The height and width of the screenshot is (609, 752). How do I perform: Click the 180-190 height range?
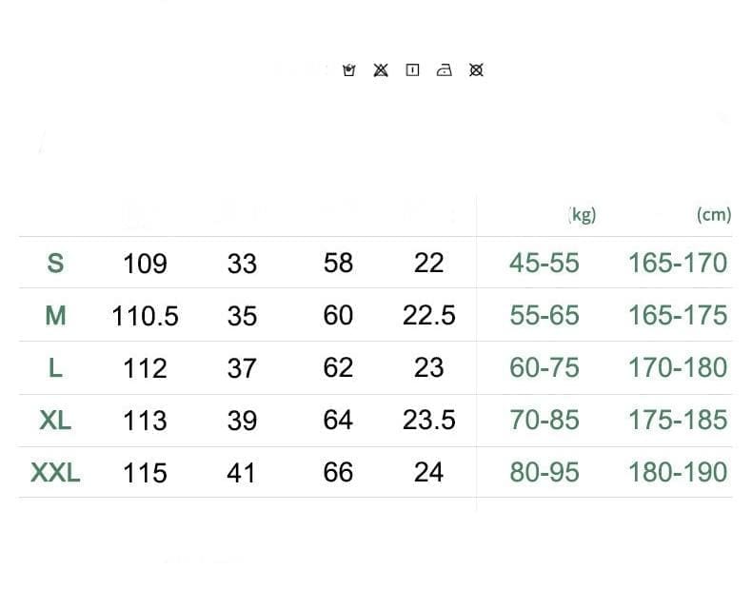(678, 472)
